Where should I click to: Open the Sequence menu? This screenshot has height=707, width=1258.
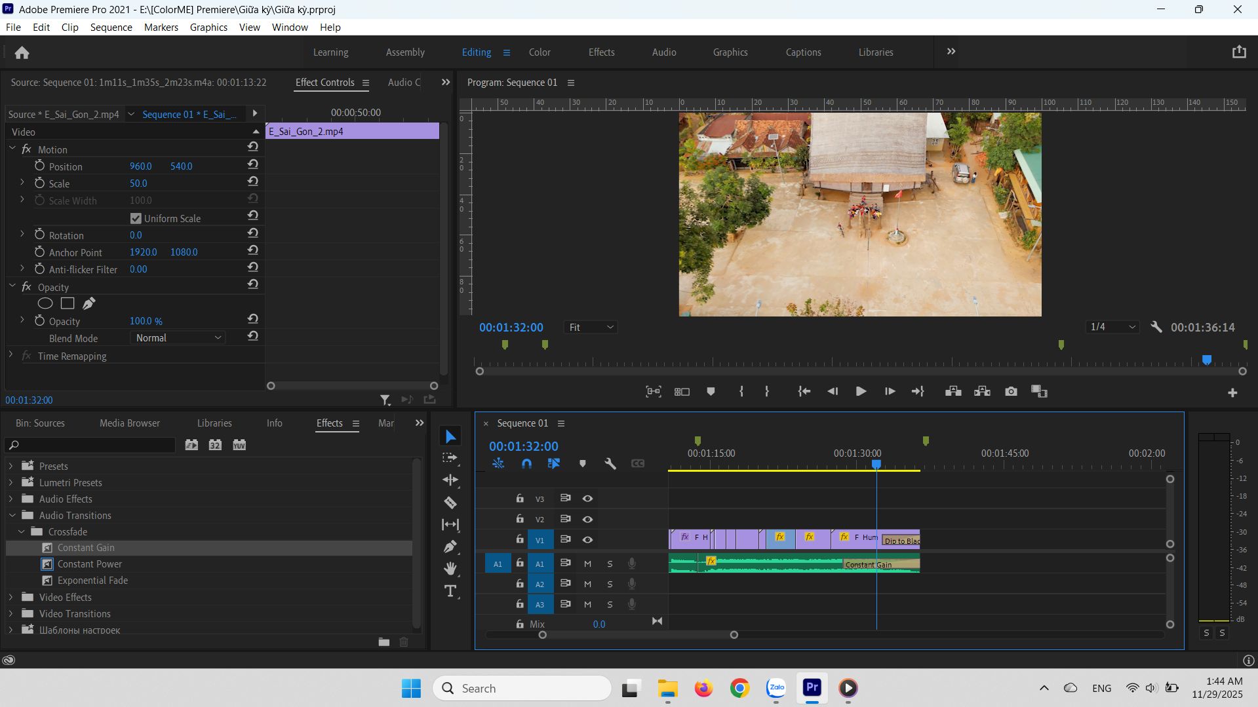pyautogui.click(x=111, y=27)
